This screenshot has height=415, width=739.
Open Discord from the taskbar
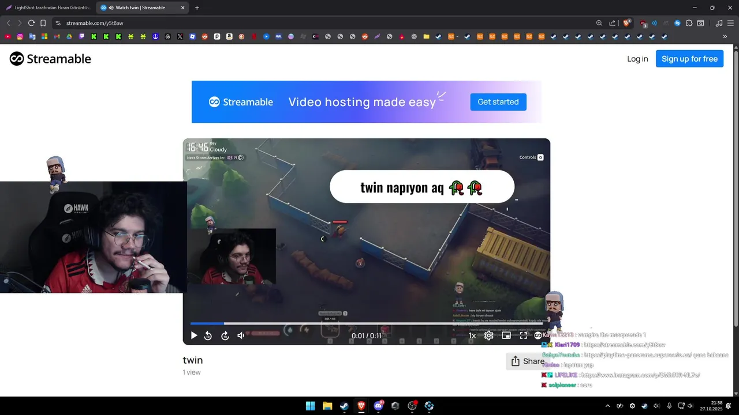378,406
